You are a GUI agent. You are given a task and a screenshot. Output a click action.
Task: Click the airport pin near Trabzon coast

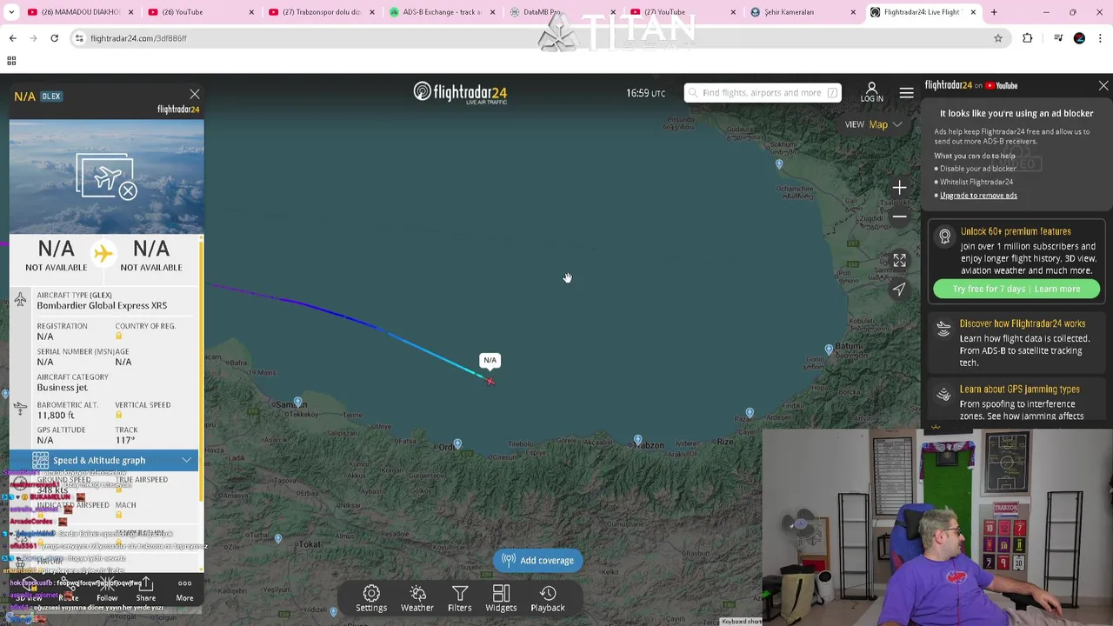637,441
